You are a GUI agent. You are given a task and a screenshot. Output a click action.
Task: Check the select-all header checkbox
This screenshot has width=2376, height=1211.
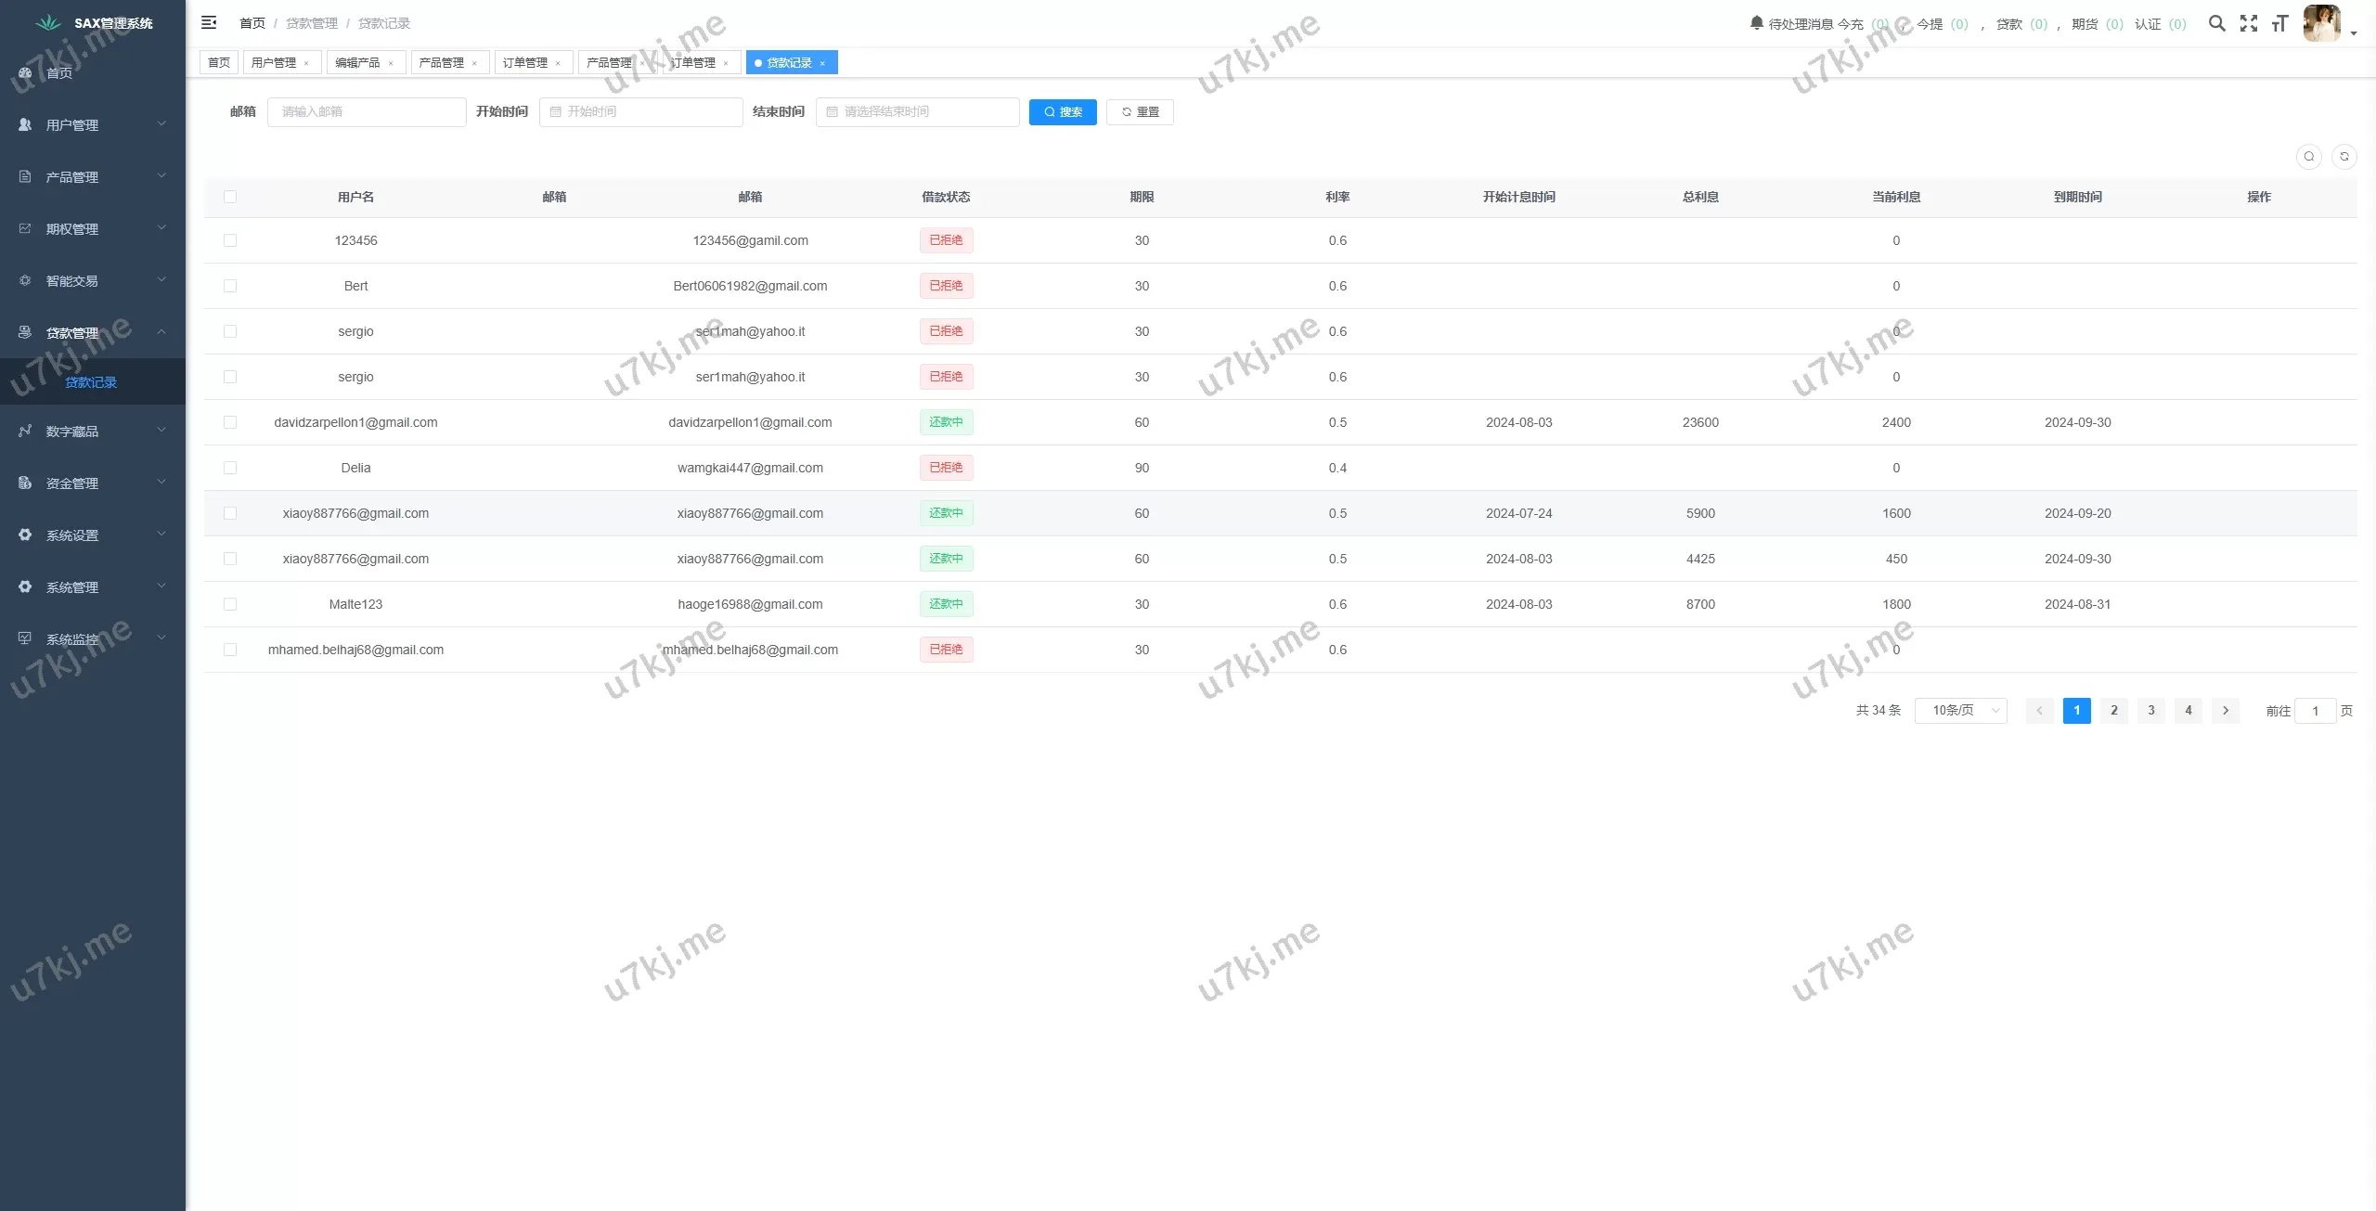coord(230,197)
